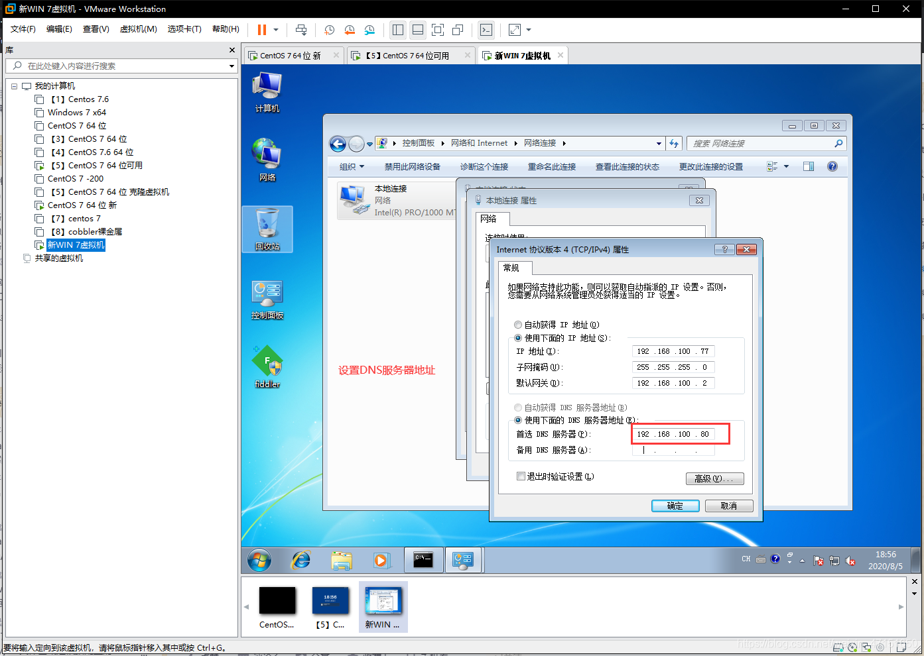This screenshot has height=656, width=924.
Task: Select use the following IP address radio
Action: (518, 338)
